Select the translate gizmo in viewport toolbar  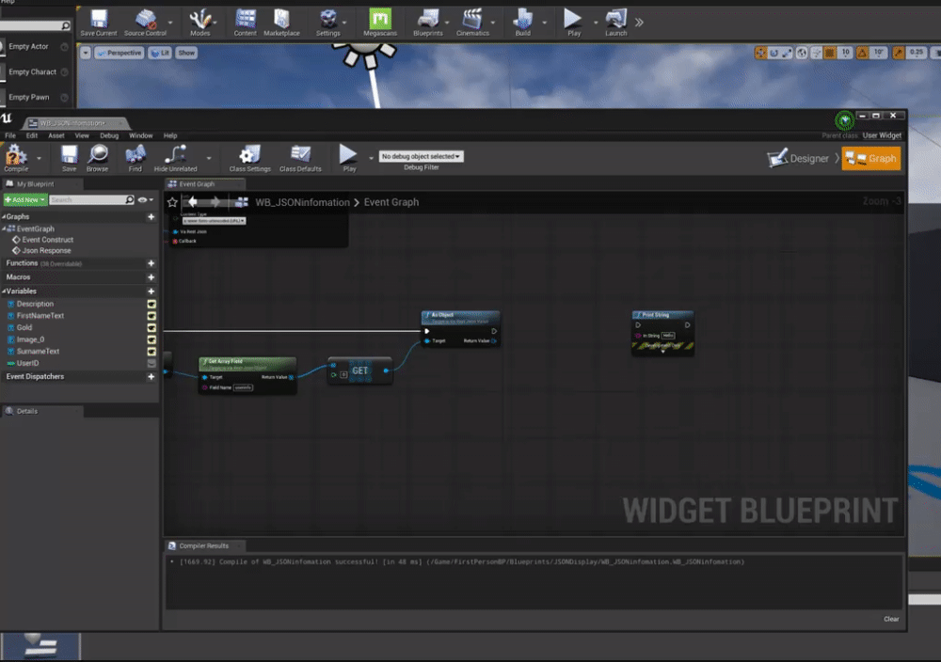click(761, 53)
